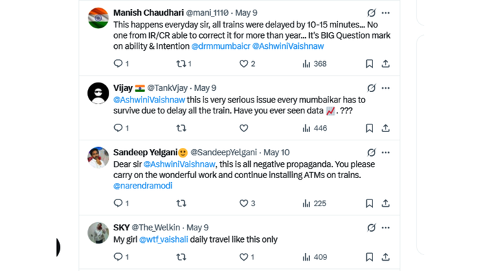481x271 pixels.
Task: Open the @drmmumbaicr mention link
Action: tap(221, 46)
